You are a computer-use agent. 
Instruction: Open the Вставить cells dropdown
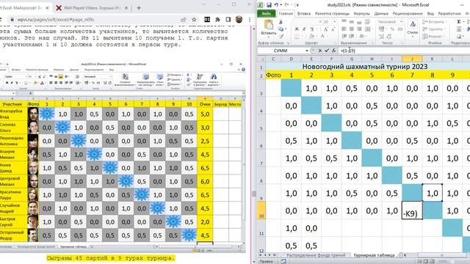[434, 22]
